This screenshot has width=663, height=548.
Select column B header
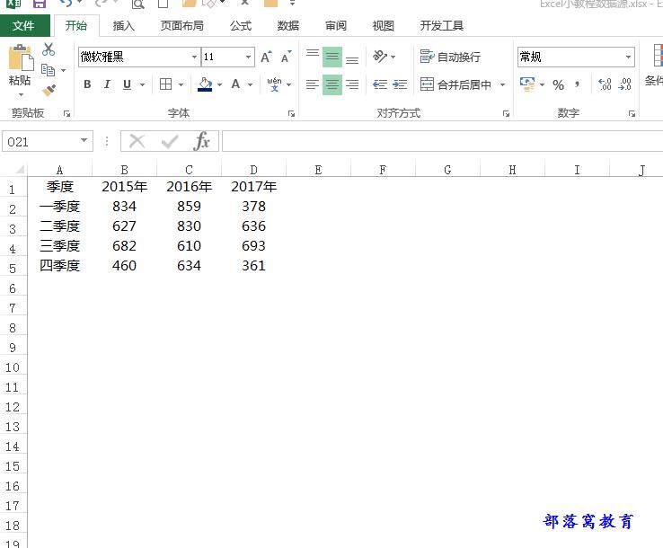(x=124, y=170)
